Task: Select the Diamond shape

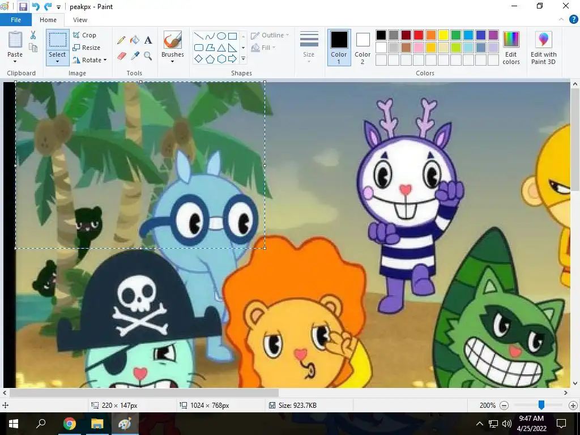Action: tap(199, 58)
